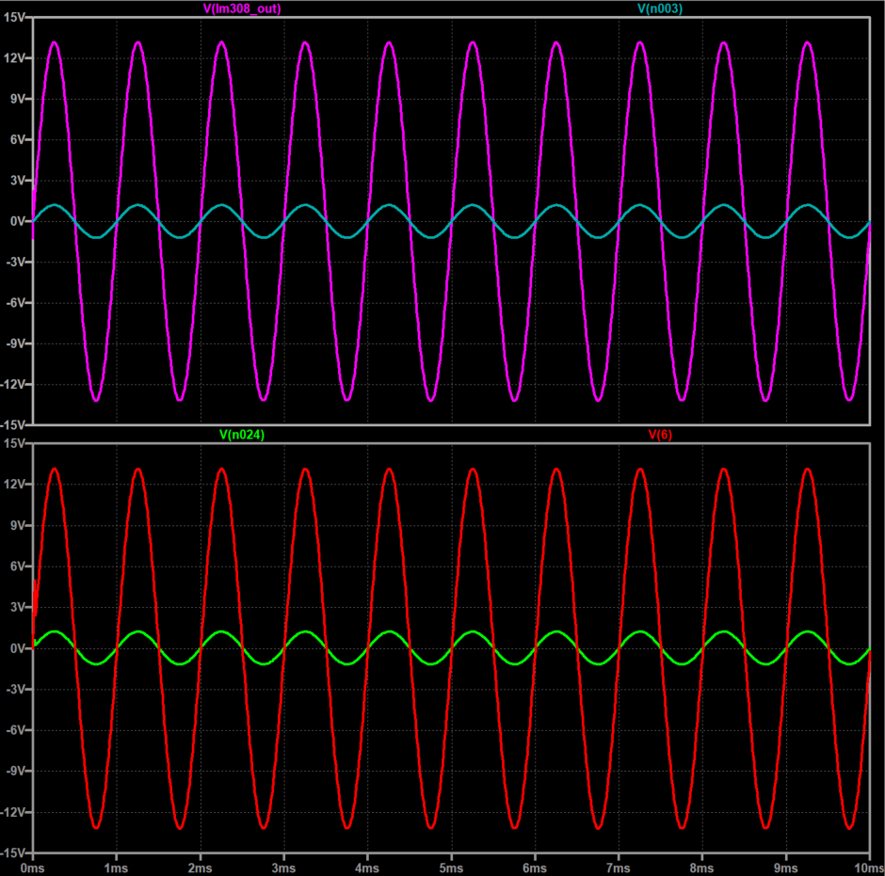885x876 pixels.
Task: Select the V(lm308_out) trace label
Action: pyautogui.click(x=242, y=8)
